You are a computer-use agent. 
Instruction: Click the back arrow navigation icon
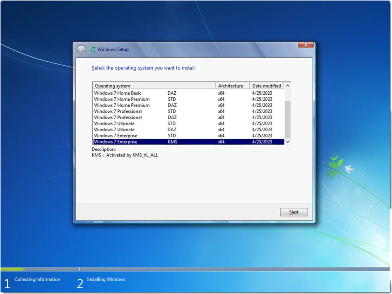click(81, 49)
